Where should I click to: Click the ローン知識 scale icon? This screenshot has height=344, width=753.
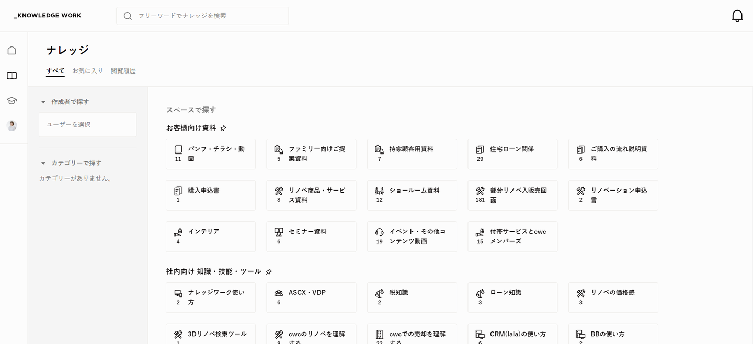(x=480, y=293)
